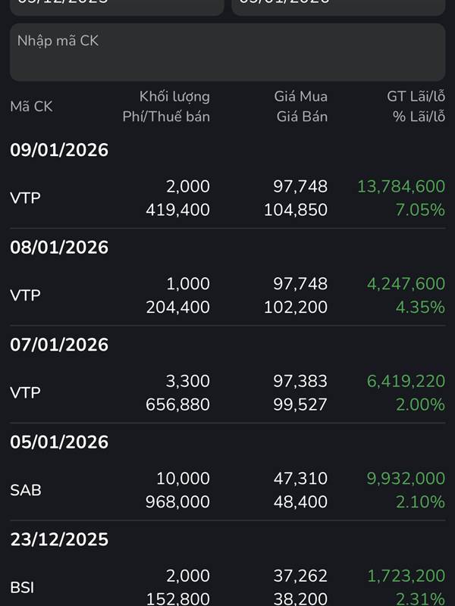Open the VTP ticker under 08/01/2026
This screenshot has width=455, height=606.
25,295
